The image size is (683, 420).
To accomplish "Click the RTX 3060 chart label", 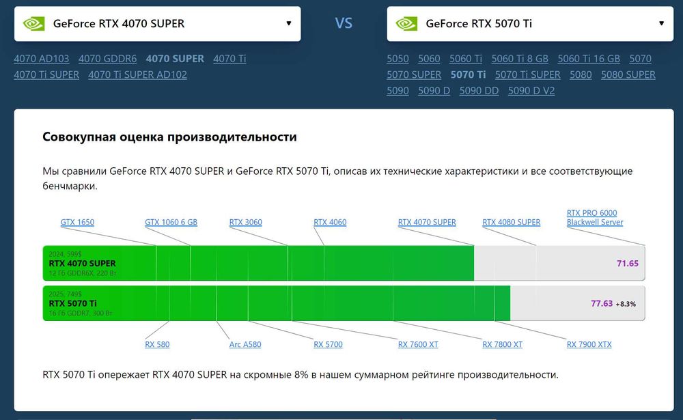I will click(246, 222).
